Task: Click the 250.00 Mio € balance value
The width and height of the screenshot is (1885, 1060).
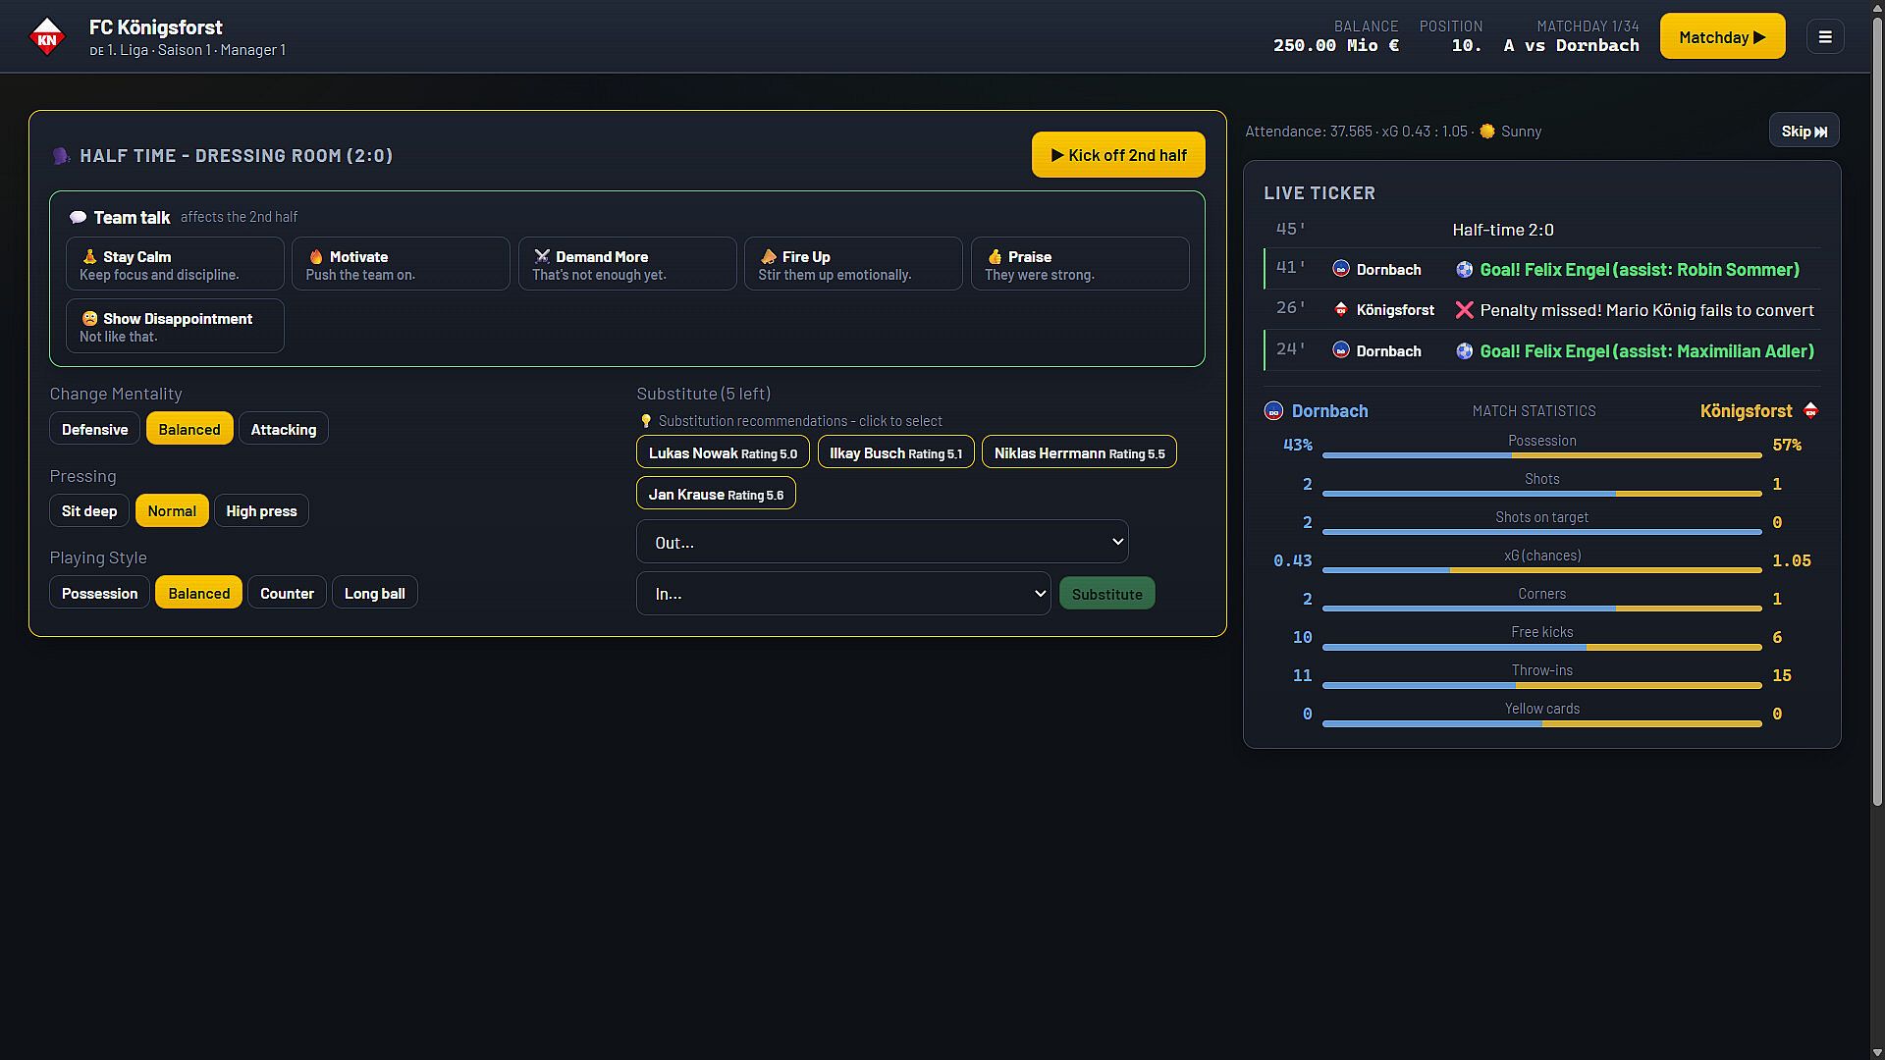Action: pyautogui.click(x=1335, y=45)
